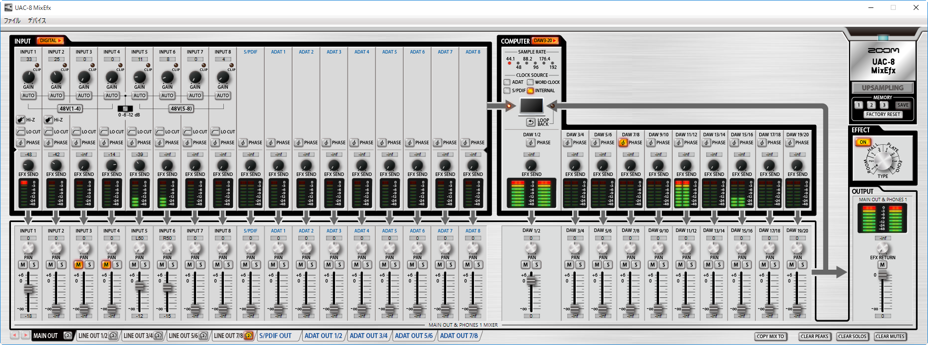Recall memory preset 2
The width and height of the screenshot is (928, 345).
(871, 105)
